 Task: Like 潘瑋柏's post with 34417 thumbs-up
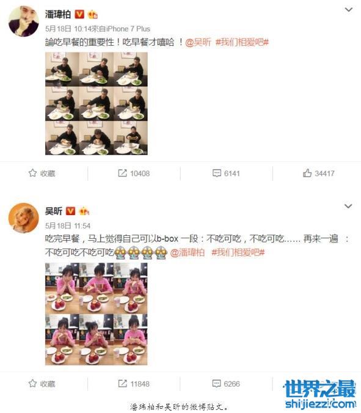pos(307,173)
